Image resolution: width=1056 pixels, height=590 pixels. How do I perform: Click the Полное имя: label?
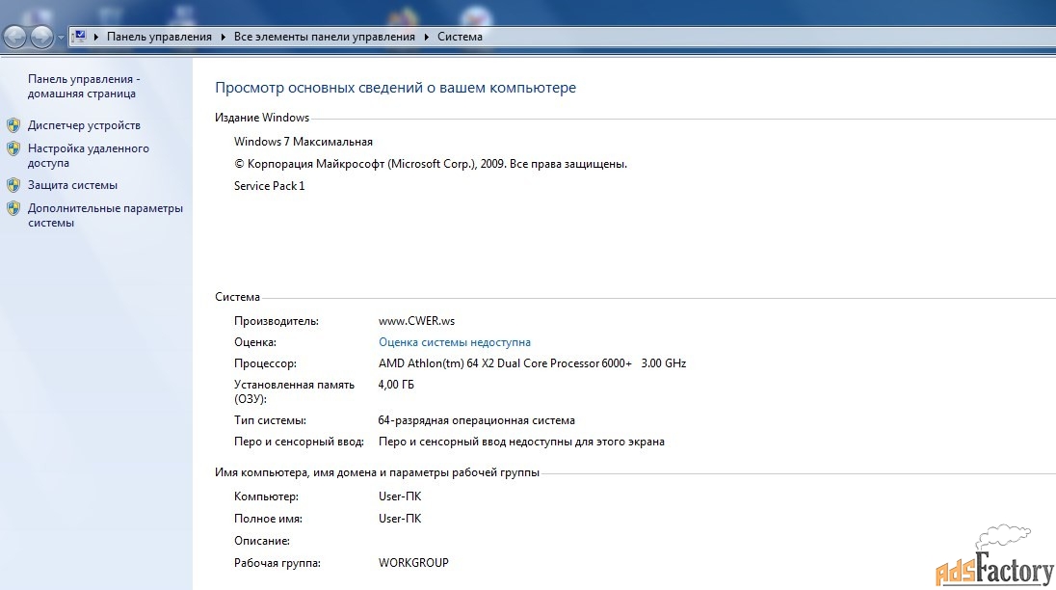[x=268, y=519]
